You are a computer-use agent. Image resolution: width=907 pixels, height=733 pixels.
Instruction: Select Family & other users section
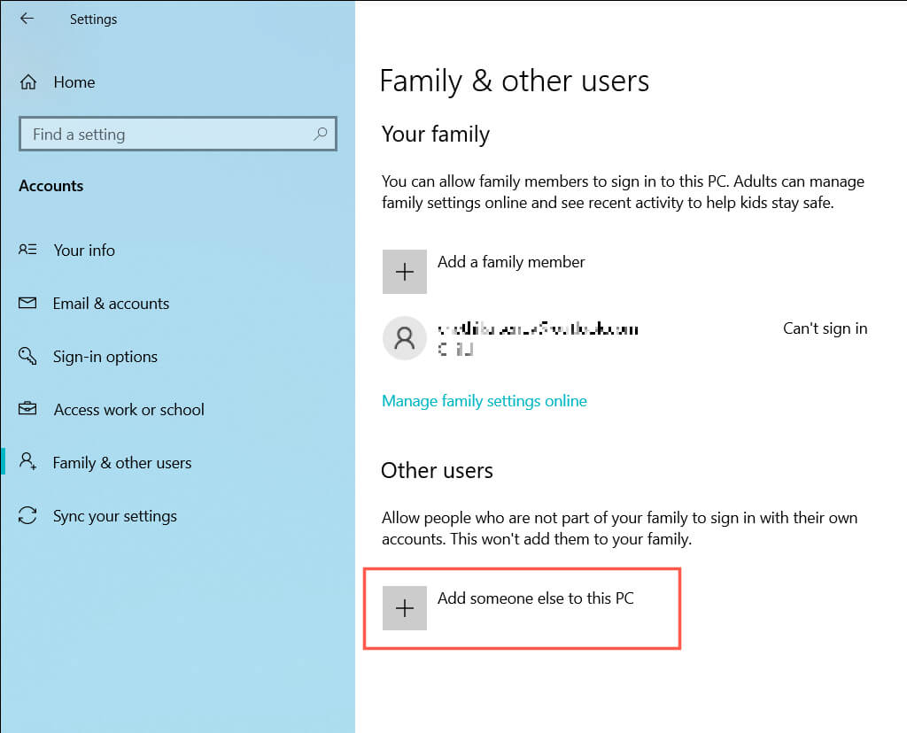point(122,462)
